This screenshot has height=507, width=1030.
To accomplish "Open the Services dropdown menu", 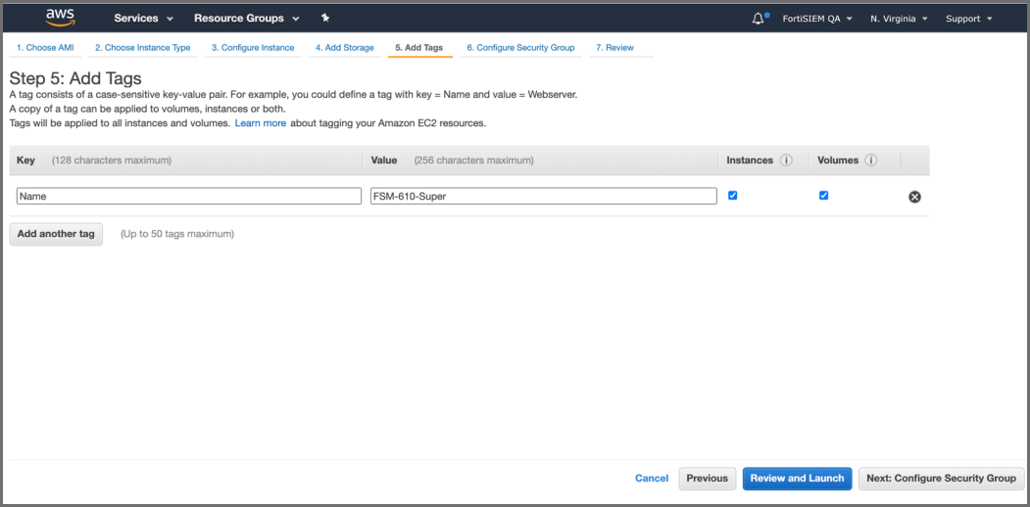I will pyautogui.click(x=143, y=19).
